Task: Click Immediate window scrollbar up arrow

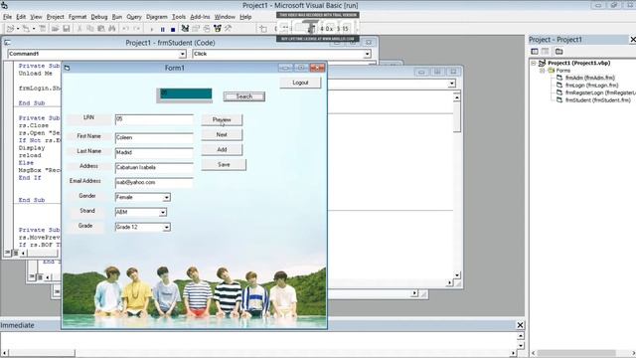Action: (x=521, y=336)
